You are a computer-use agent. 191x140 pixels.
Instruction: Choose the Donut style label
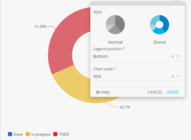tap(159, 42)
